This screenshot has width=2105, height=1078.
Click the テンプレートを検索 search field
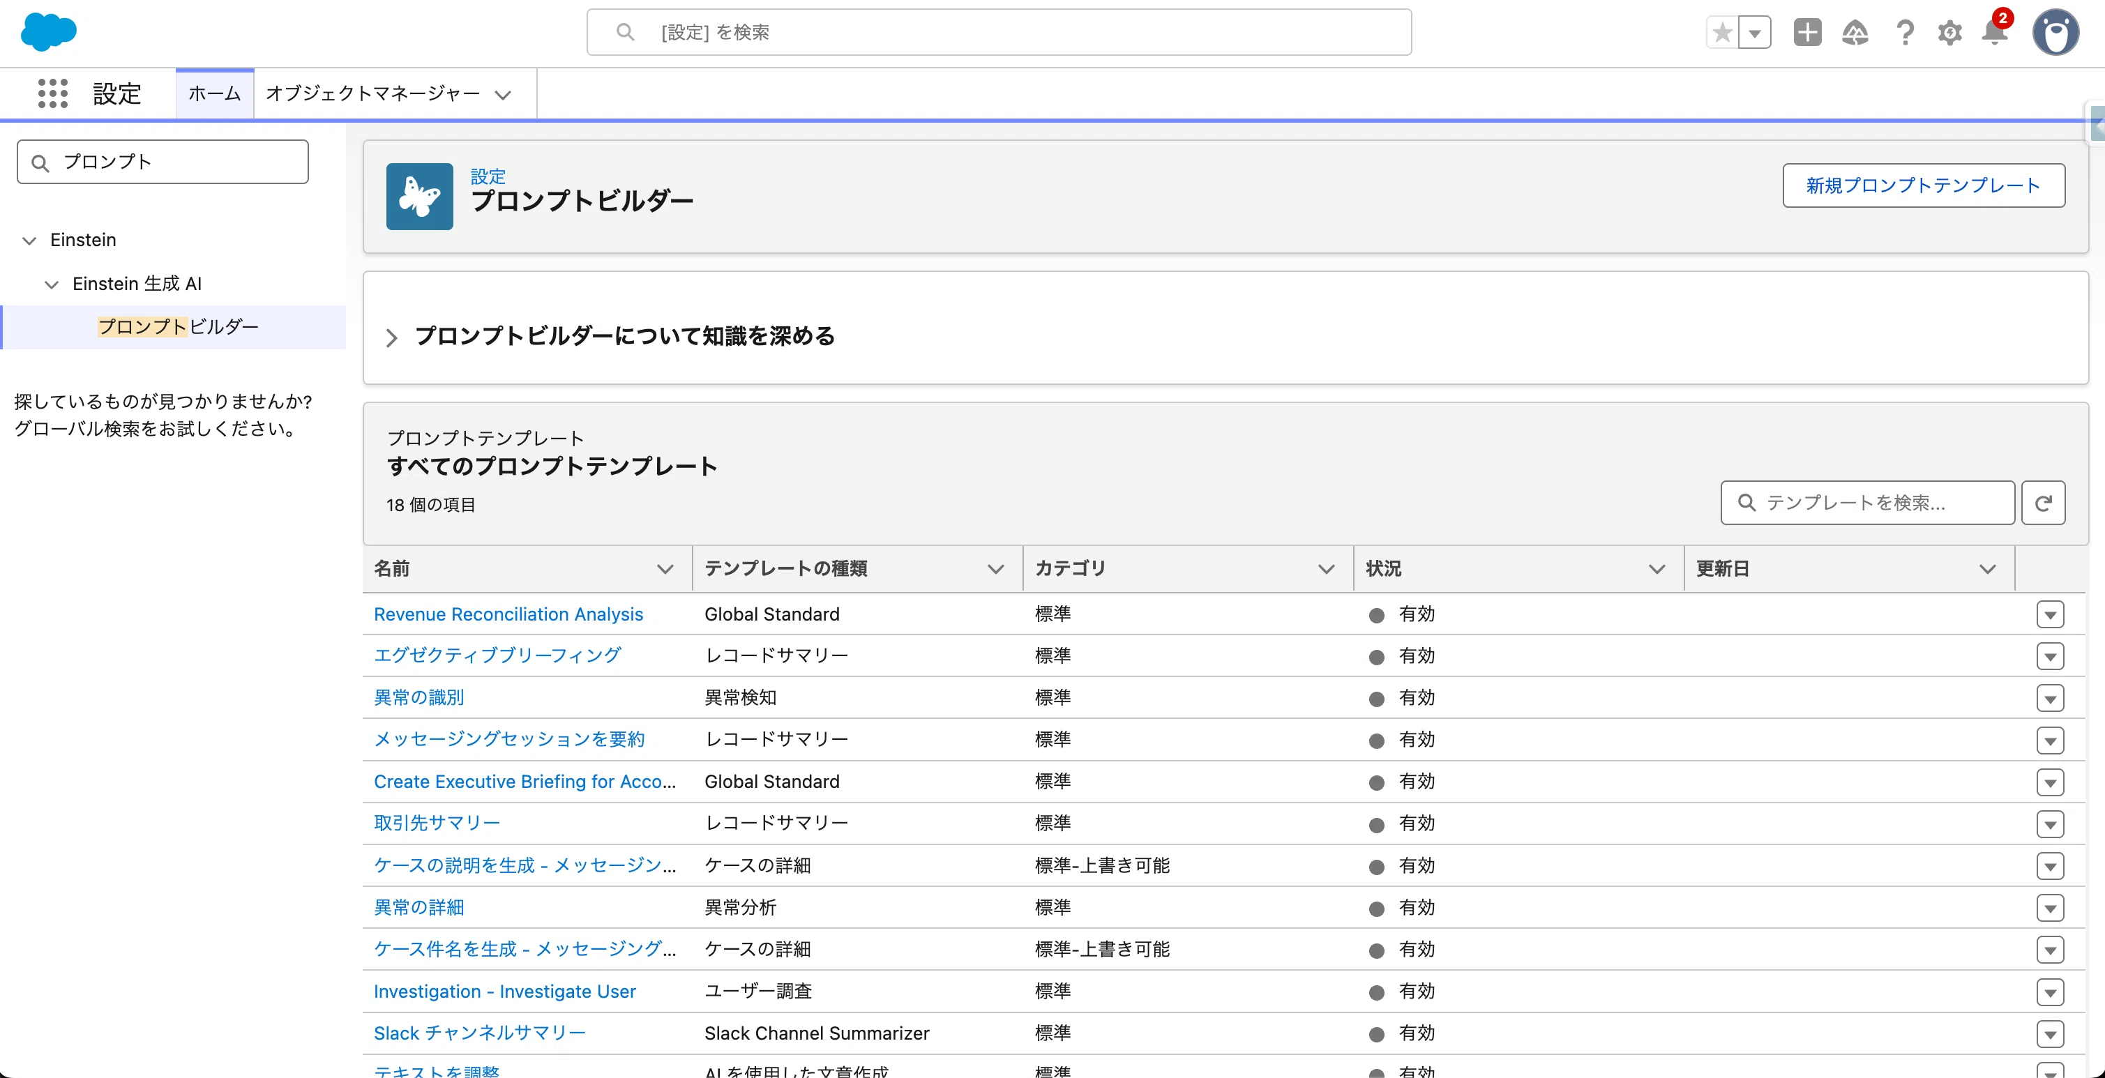(1867, 502)
